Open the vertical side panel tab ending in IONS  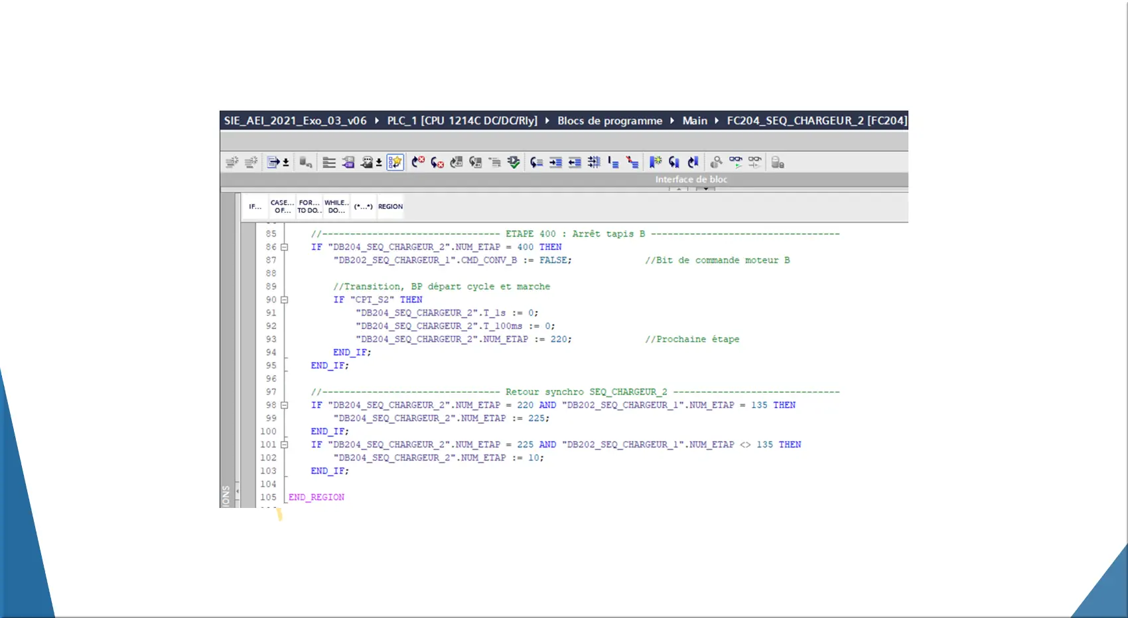pos(226,496)
